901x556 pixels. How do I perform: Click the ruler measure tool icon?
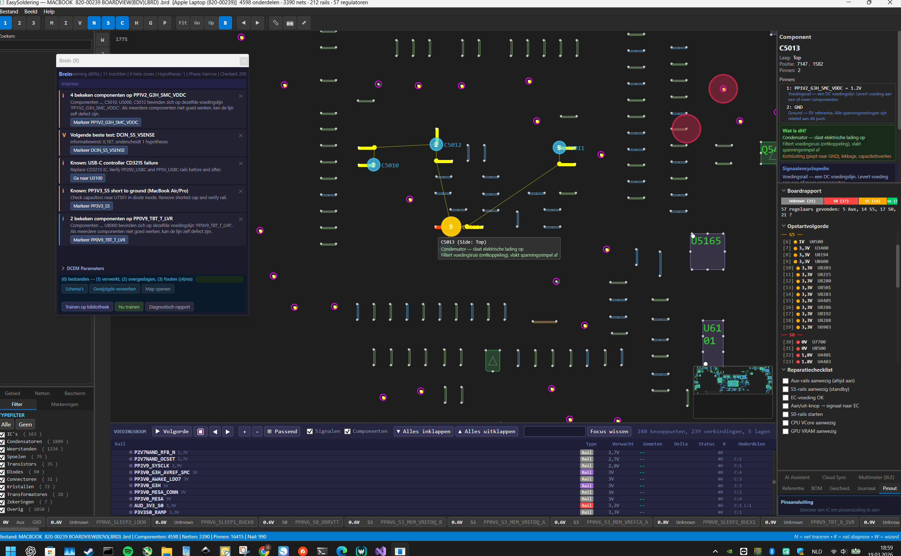point(275,23)
